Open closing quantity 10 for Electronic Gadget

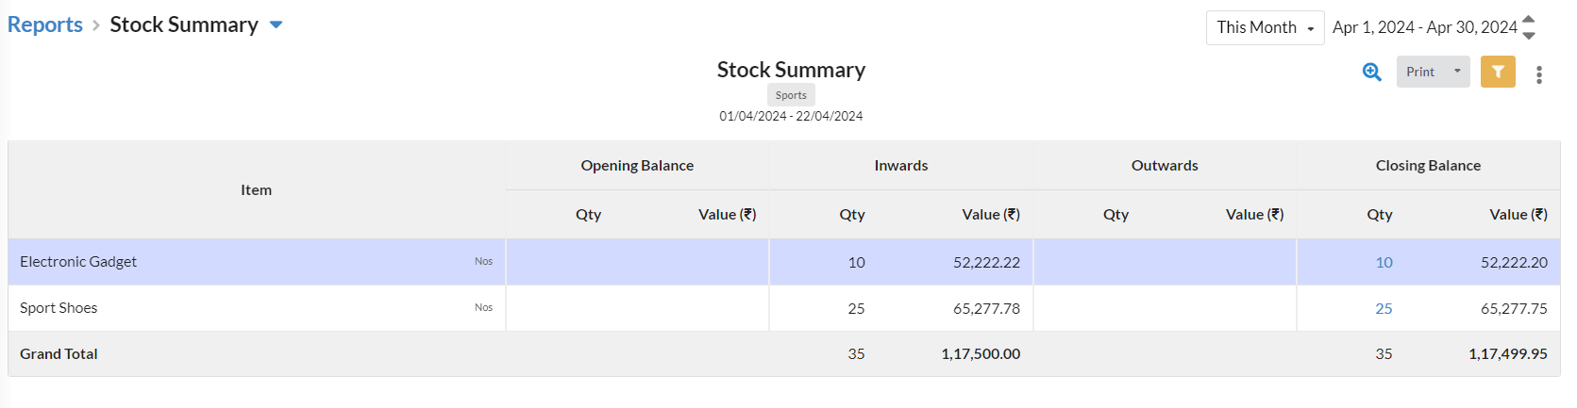click(1384, 262)
